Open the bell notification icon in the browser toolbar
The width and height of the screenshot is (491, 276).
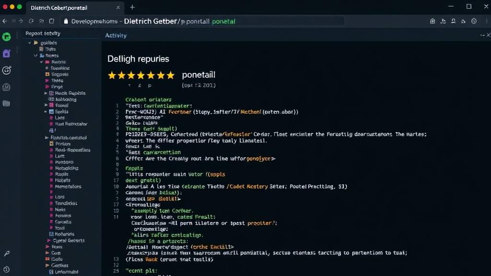coord(453,21)
